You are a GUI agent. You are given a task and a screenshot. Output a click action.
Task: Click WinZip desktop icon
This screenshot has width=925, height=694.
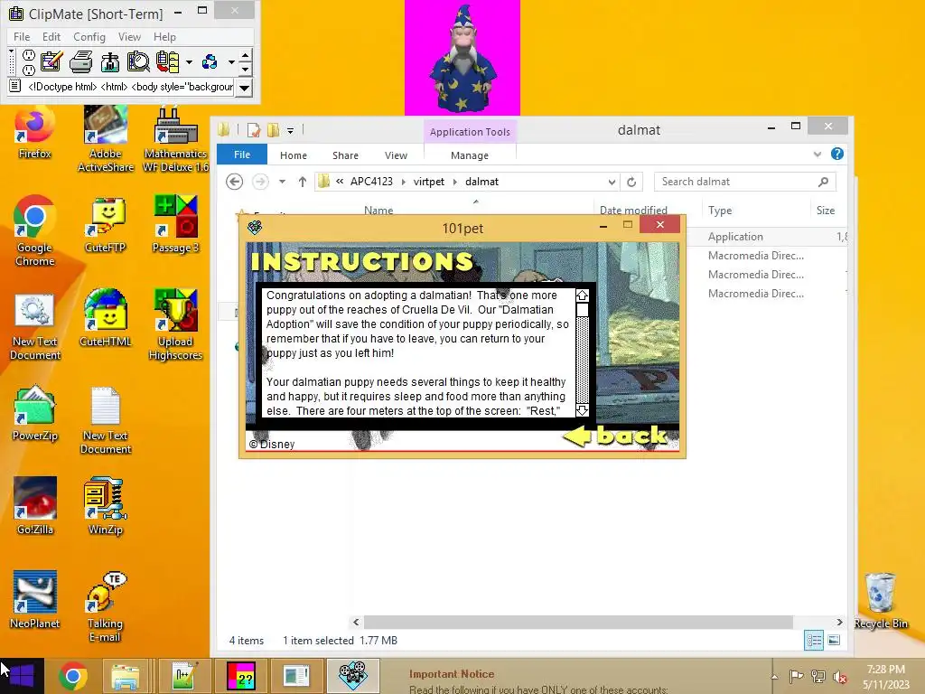pos(106,506)
